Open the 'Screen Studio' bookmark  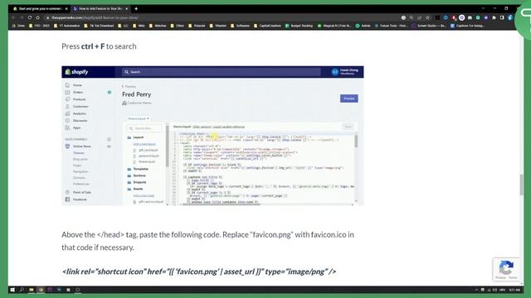pyautogui.click(x=429, y=26)
